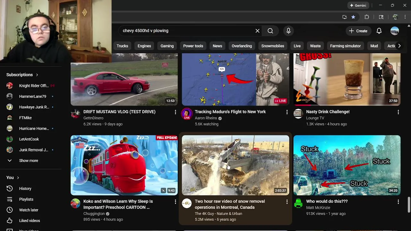Image resolution: width=411 pixels, height=231 pixels.
Task: Select the Overlanding filter chip
Action: click(242, 46)
